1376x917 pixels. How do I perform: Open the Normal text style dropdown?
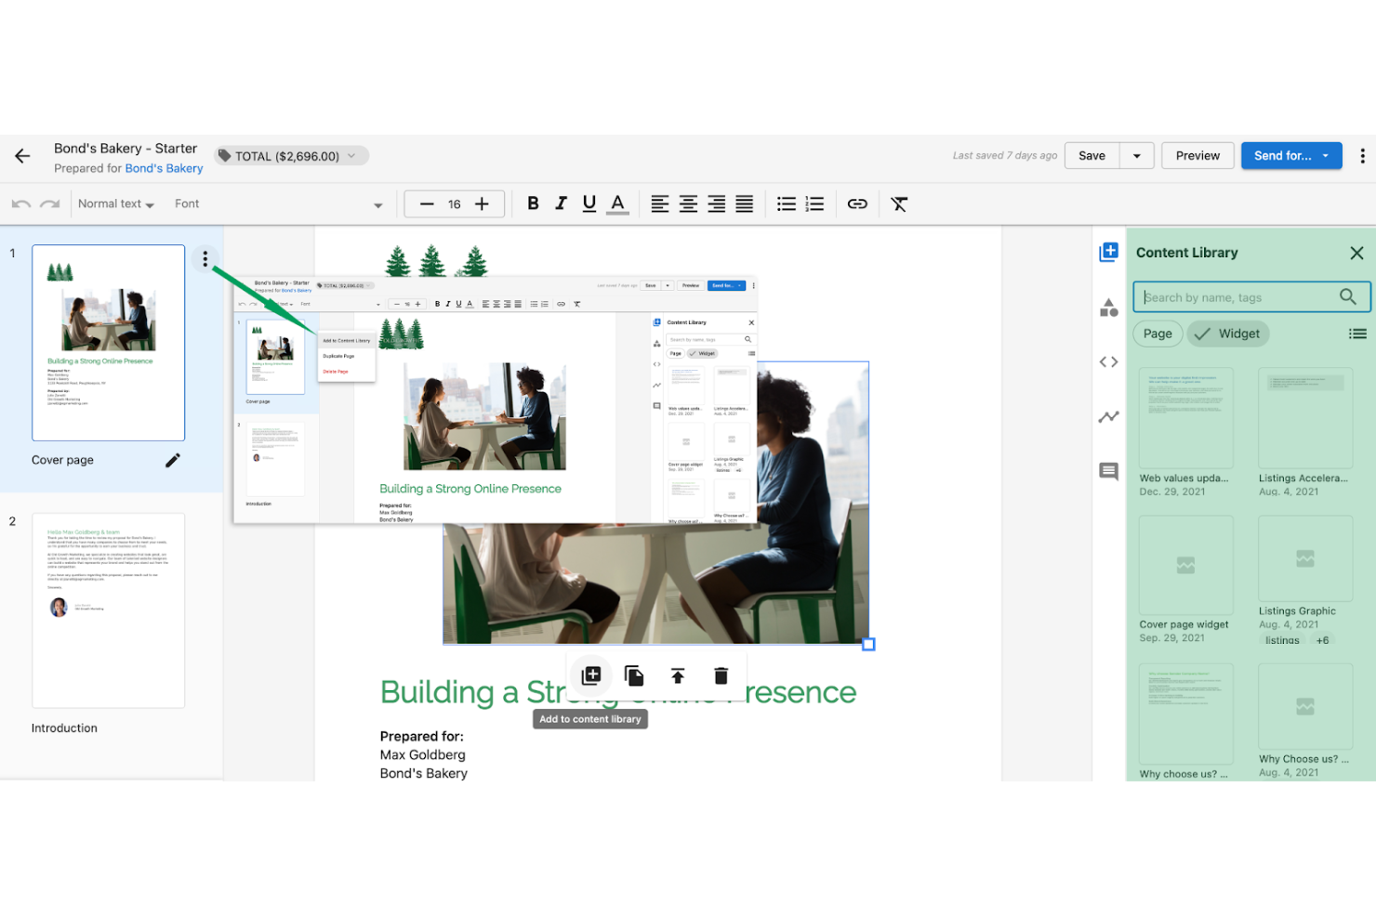[x=115, y=203]
